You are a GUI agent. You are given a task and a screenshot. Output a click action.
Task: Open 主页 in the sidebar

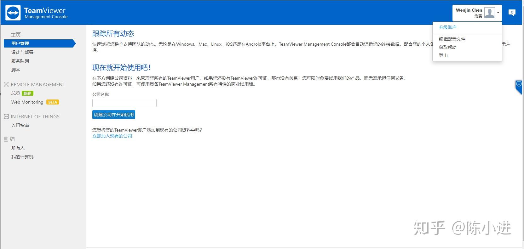(16, 35)
